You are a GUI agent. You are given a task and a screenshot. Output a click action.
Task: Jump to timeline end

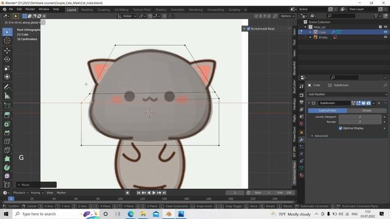pos(164,193)
